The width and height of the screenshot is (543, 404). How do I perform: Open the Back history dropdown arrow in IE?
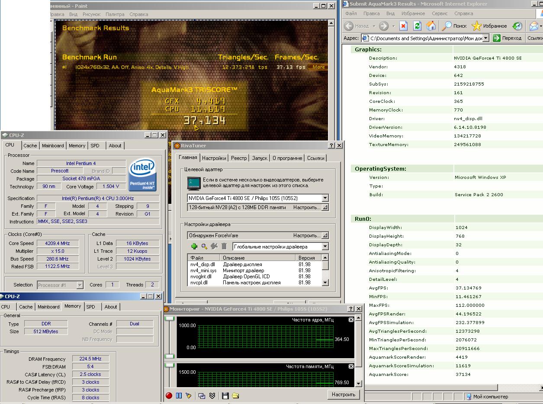(x=374, y=26)
